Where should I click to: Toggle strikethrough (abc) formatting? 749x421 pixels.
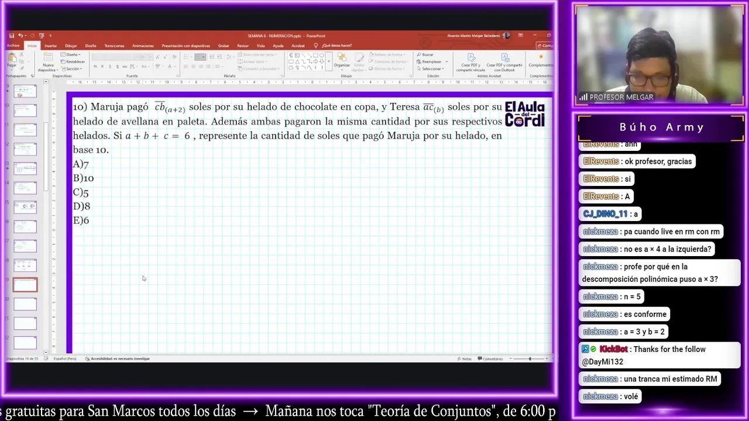125,67
